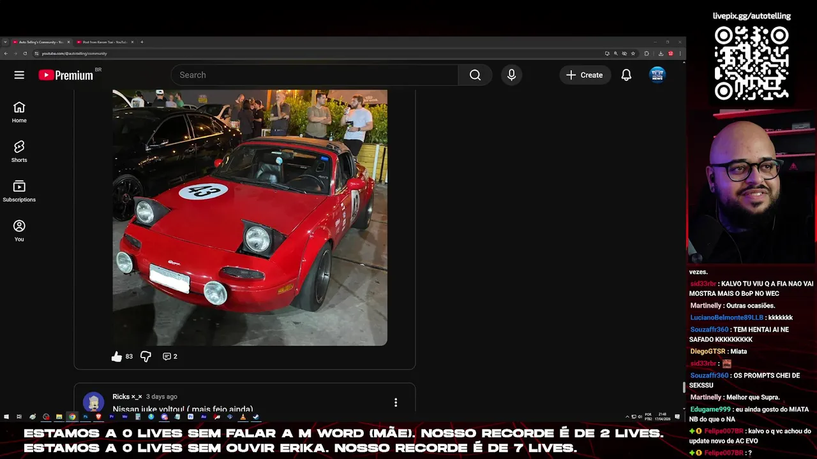Click chat message 'Melhor que Supra.'
The image size is (817, 459).
753,397
